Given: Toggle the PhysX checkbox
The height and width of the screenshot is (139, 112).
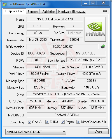Looking at the screenshot, I should pyautogui.click(x=63, y=122).
